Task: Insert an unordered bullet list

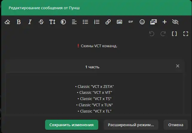Action: click(85, 22)
